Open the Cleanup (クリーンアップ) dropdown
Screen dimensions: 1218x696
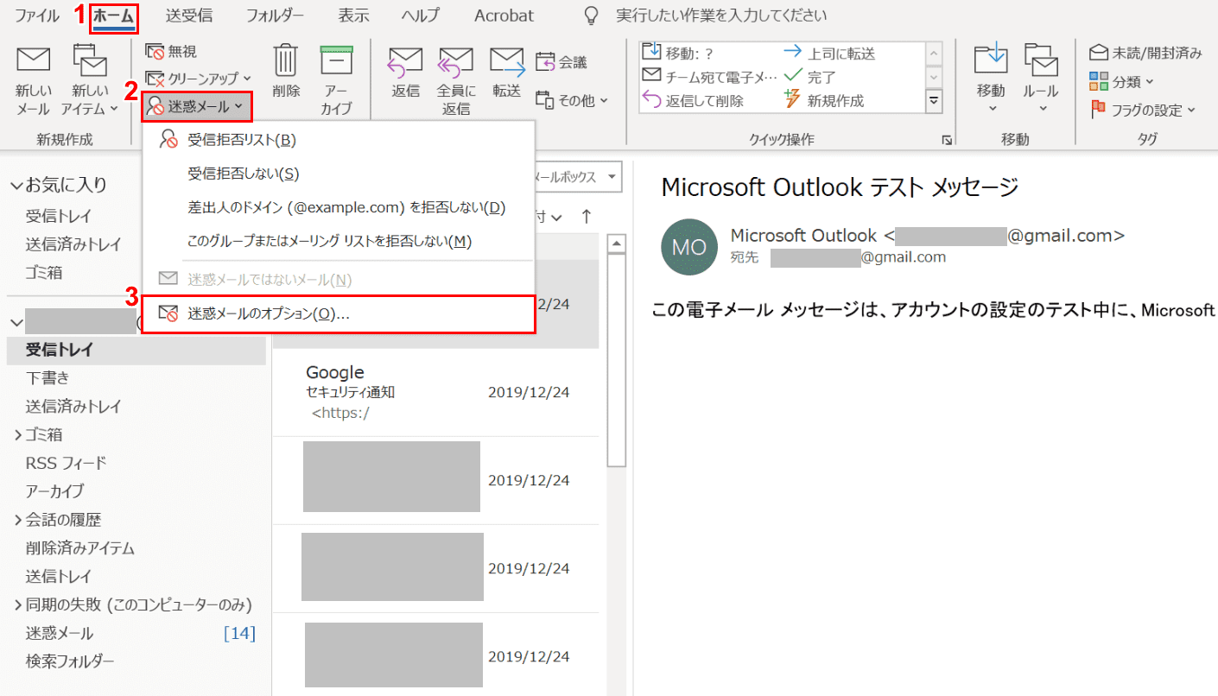pyautogui.click(x=198, y=79)
